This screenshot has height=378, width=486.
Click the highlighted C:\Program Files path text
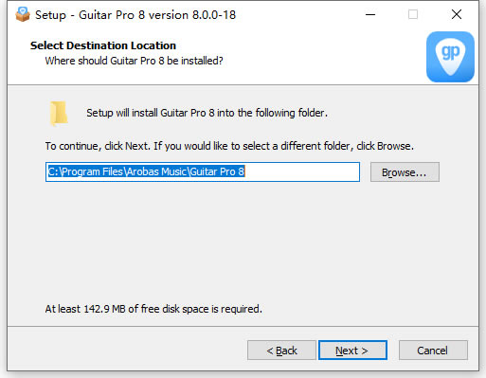tap(146, 171)
